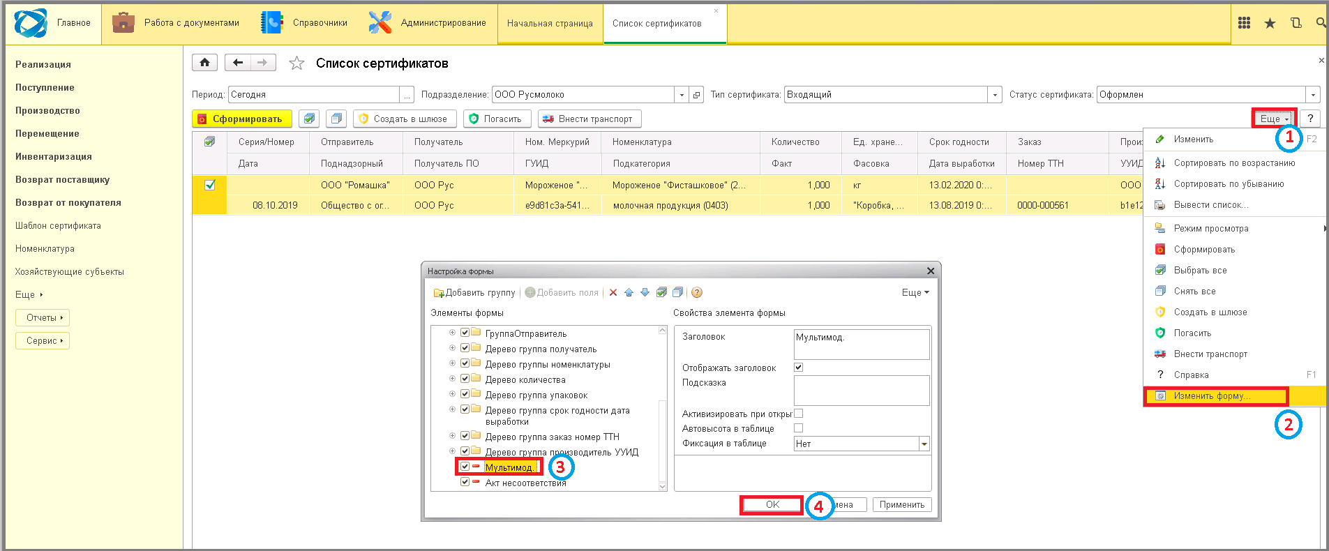Screen dimensions: 1329x551
Task: Open the Сервис sidebar dropdown
Action: pos(43,340)
